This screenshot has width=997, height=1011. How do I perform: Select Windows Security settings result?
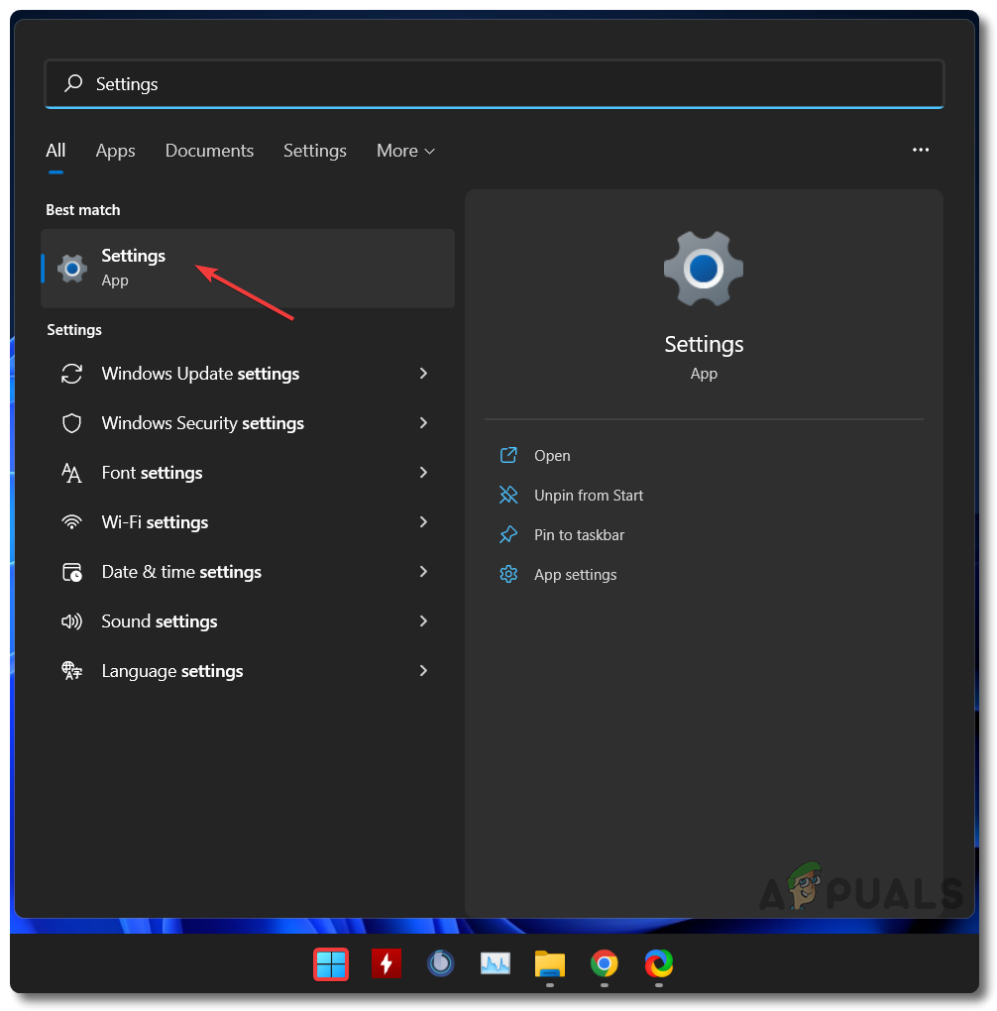[248, 423]
